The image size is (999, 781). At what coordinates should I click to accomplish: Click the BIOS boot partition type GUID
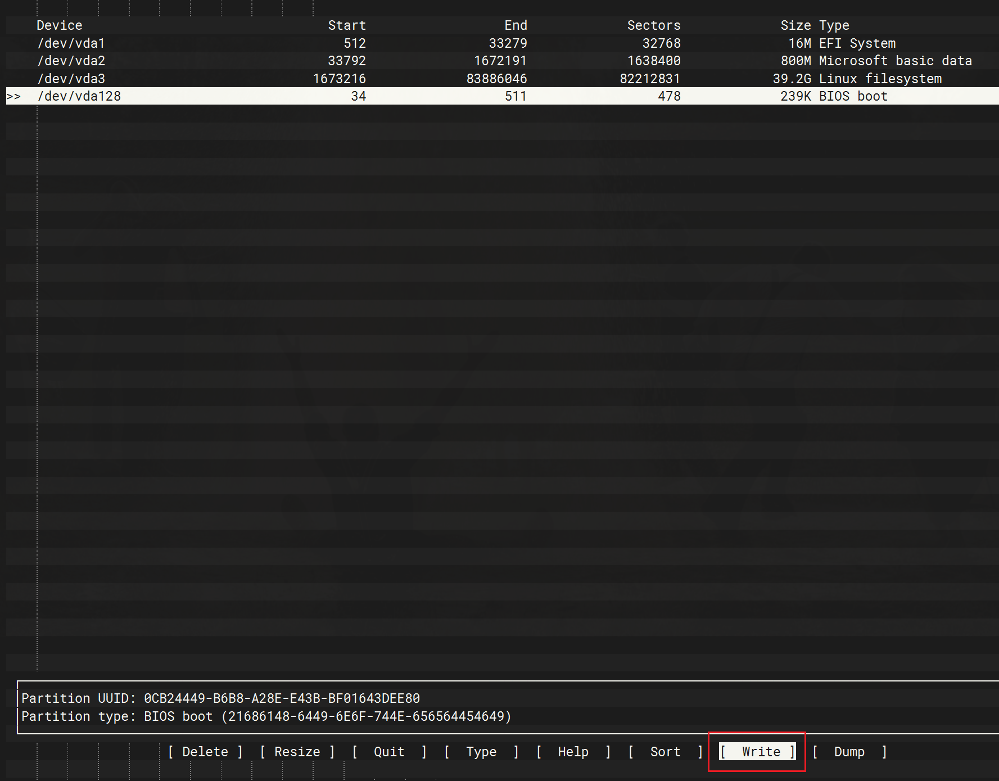(x=367, y=716)
